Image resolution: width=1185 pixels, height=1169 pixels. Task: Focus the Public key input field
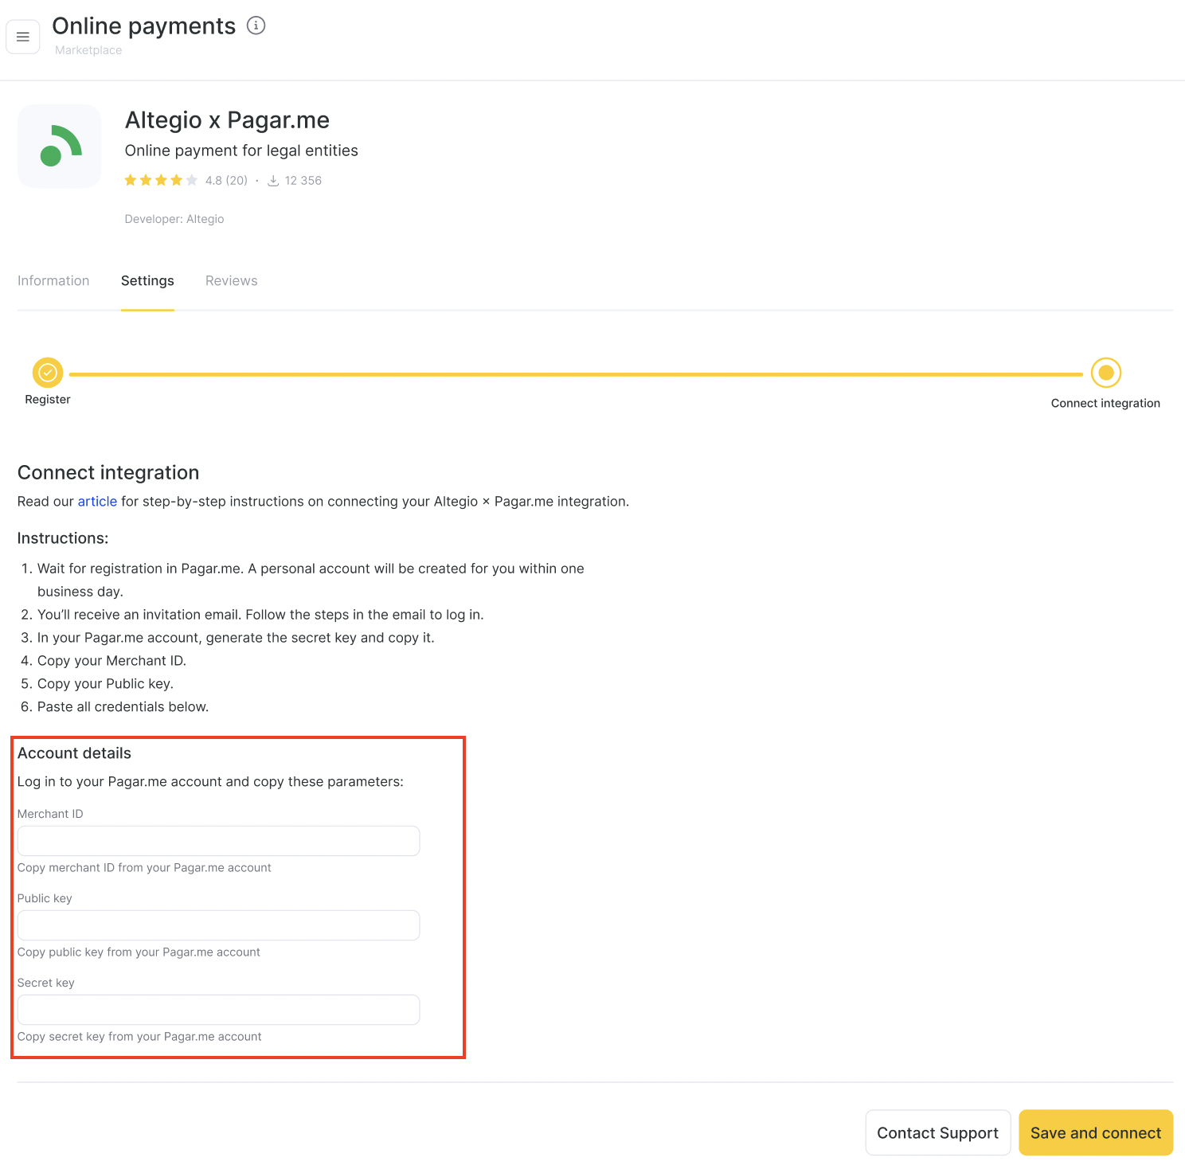[218, 925]
